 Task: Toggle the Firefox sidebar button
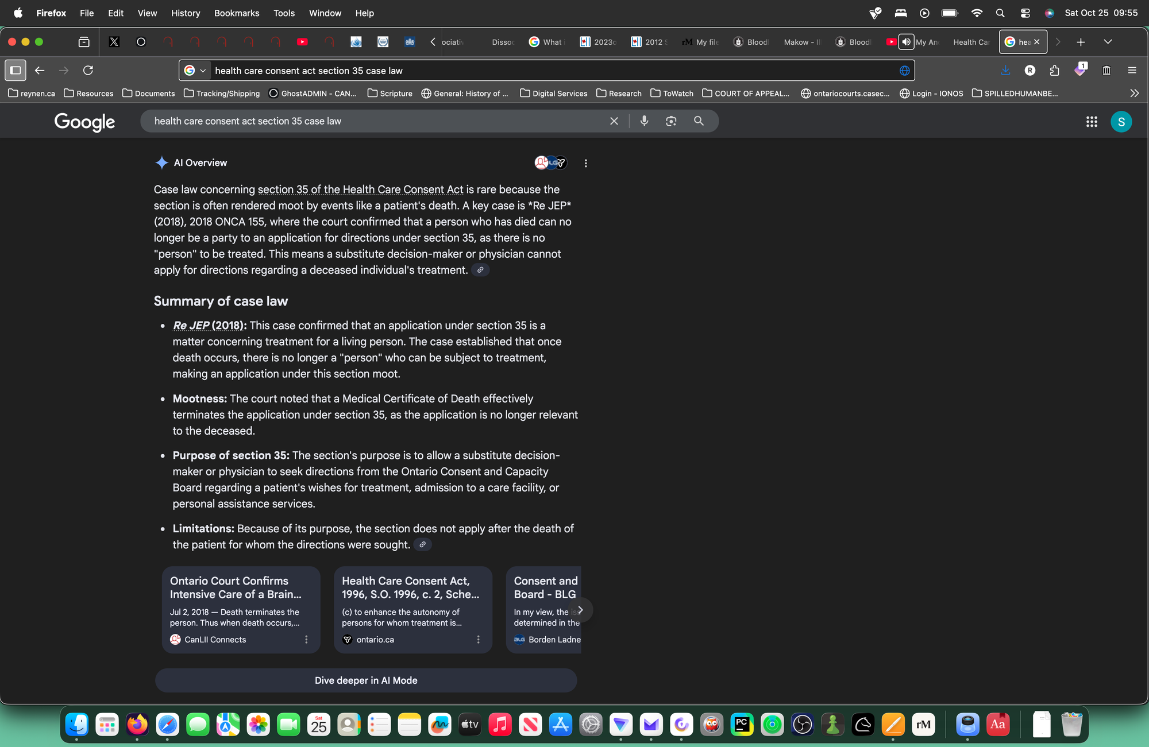coord(16,70)
